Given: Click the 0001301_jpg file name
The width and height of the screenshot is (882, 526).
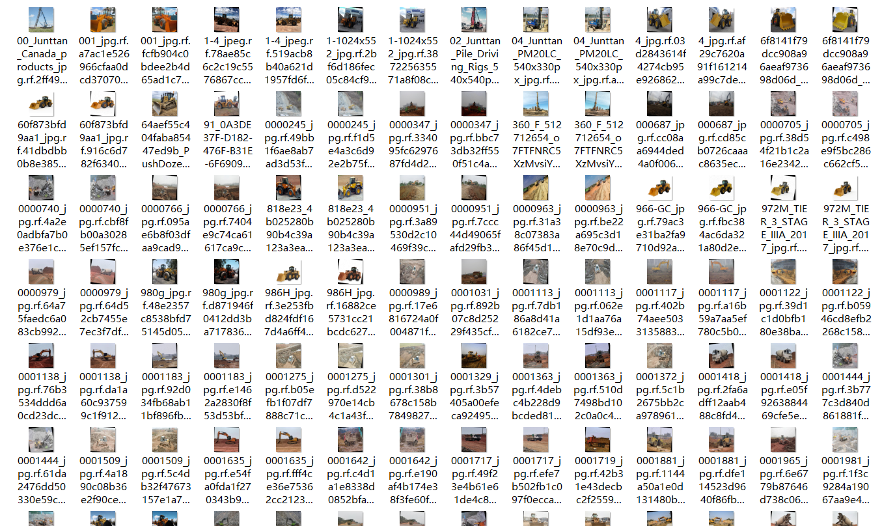Looking at the screenshot, I should tap(413, 396).
